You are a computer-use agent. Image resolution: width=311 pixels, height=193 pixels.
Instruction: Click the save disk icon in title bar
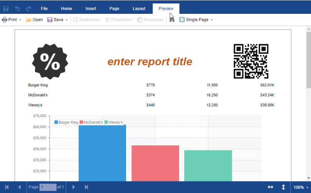pos(6,8)
